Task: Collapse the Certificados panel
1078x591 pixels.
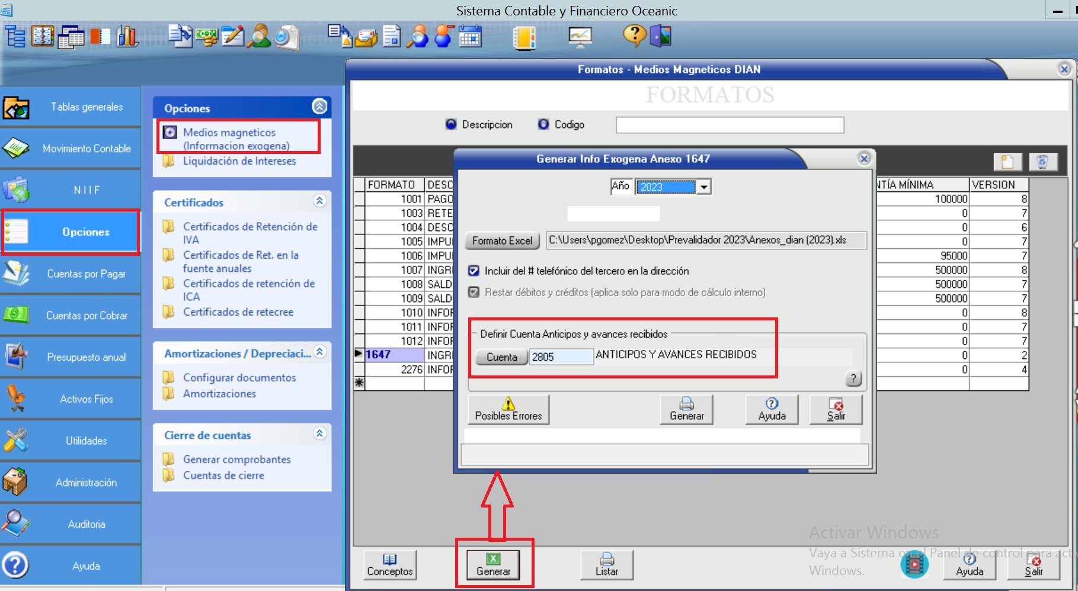Action: point(319,201)
